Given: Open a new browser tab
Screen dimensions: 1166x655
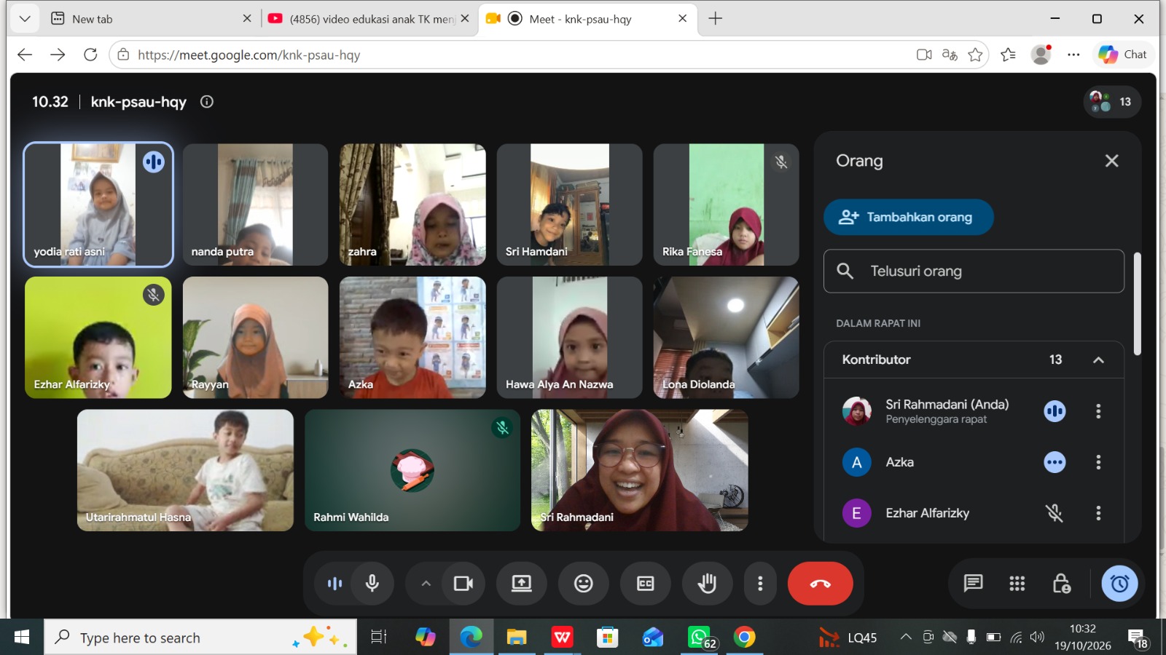Looking at the screenshot, I should pyautogui.click(x=716, y=19).
